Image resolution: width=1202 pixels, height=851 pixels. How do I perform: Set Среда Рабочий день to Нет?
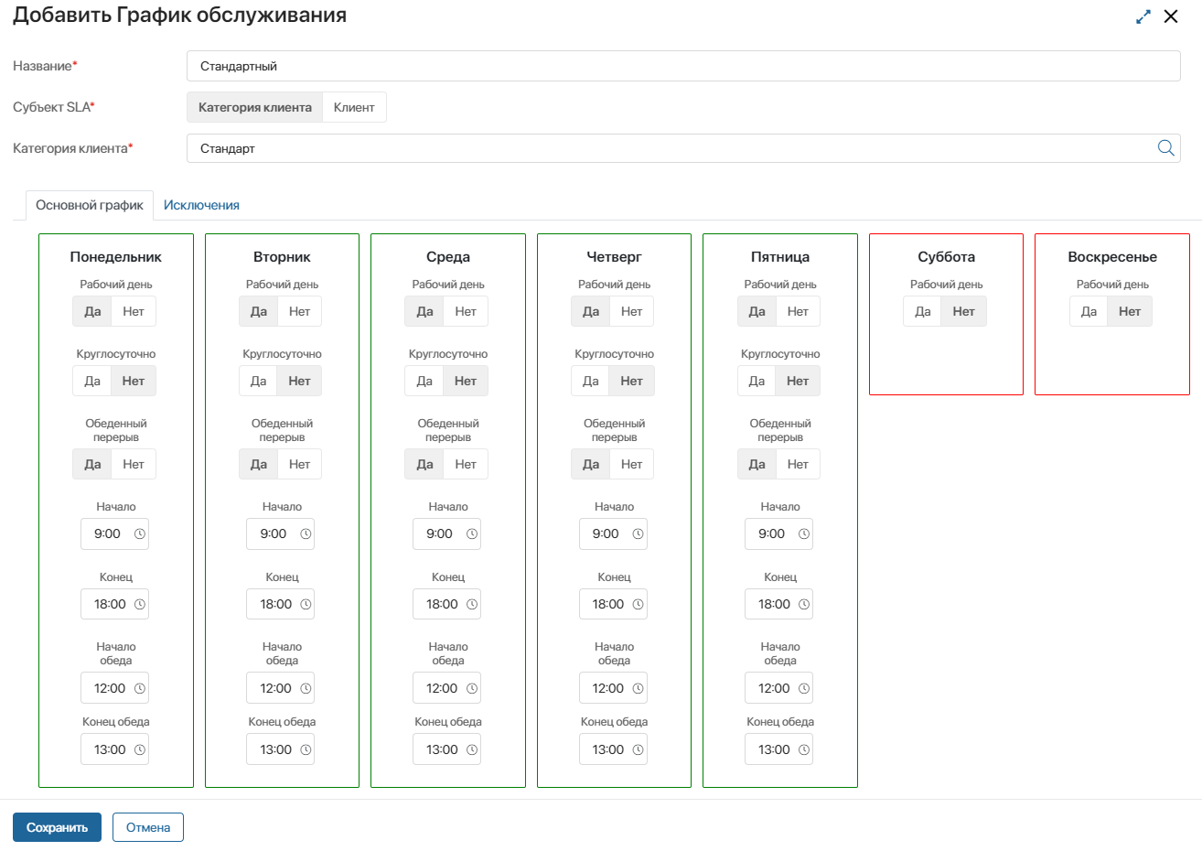466,312
